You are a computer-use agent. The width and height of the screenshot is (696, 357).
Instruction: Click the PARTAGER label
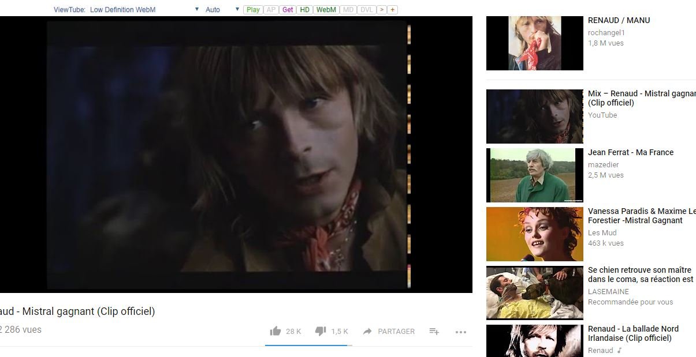pos(396,332)
